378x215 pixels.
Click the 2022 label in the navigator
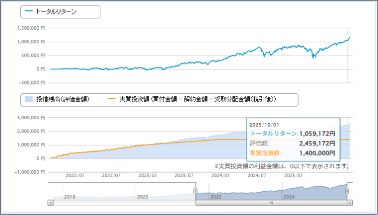216,197
